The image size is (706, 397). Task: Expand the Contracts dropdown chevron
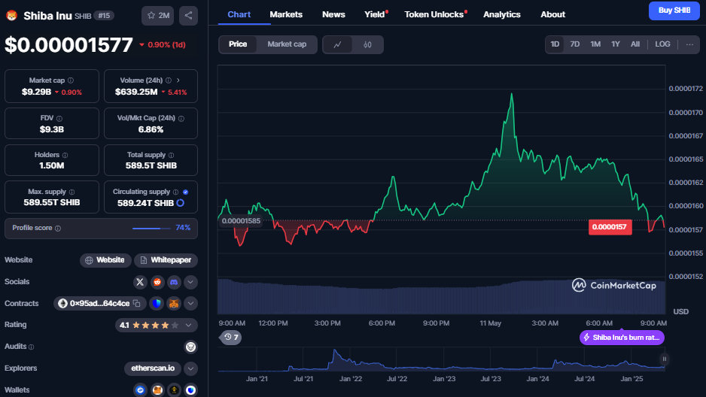pyautogui.click(x=191, y=304)
